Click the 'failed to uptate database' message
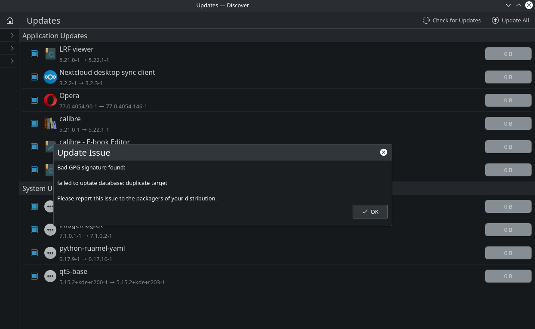Screen dimensions: 535x329 tap(112, 183)
